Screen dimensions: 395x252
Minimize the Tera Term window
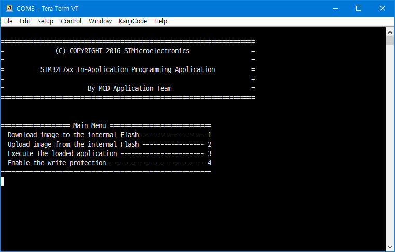[x=335, y=8]
